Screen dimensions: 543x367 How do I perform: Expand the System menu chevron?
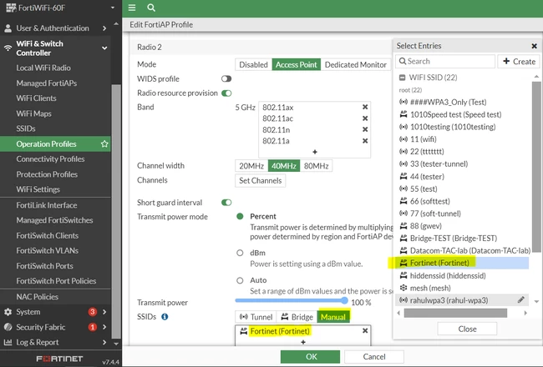tap(104, 312)
